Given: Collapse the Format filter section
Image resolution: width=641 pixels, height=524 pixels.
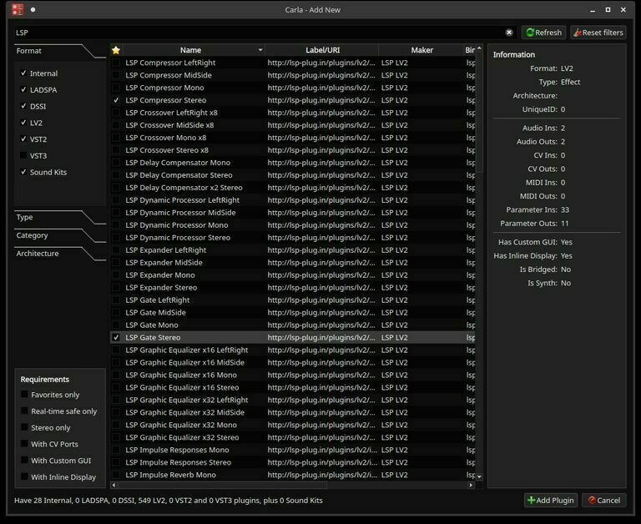Looking at the screenshot, I should point(60,51).
